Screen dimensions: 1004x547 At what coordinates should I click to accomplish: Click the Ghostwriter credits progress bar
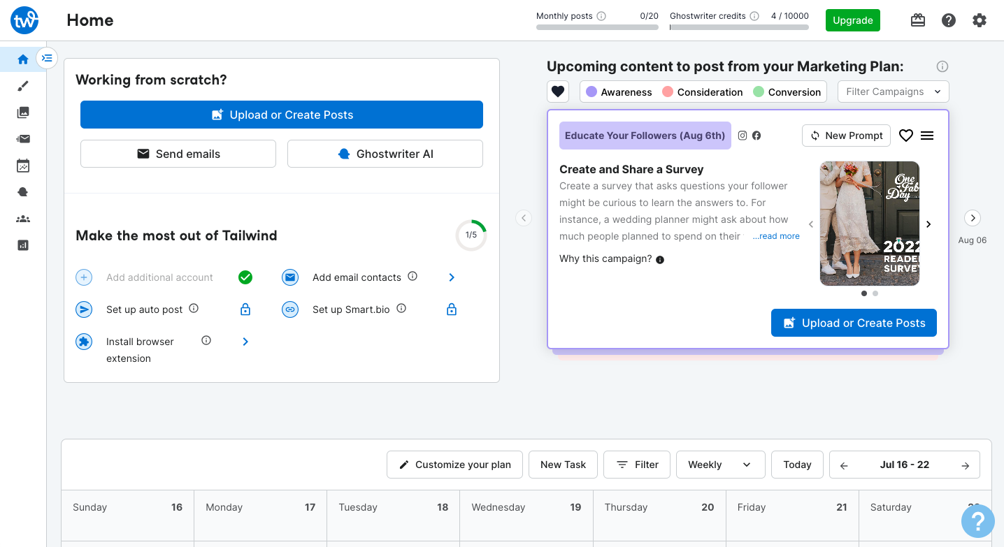[738, 27]
